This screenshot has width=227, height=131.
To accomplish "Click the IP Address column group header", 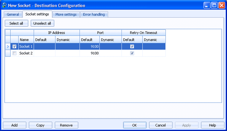I will [x=57, y=33].
